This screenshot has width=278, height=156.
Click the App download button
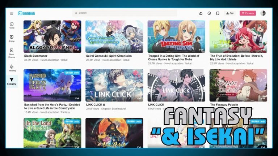(229, 13)
